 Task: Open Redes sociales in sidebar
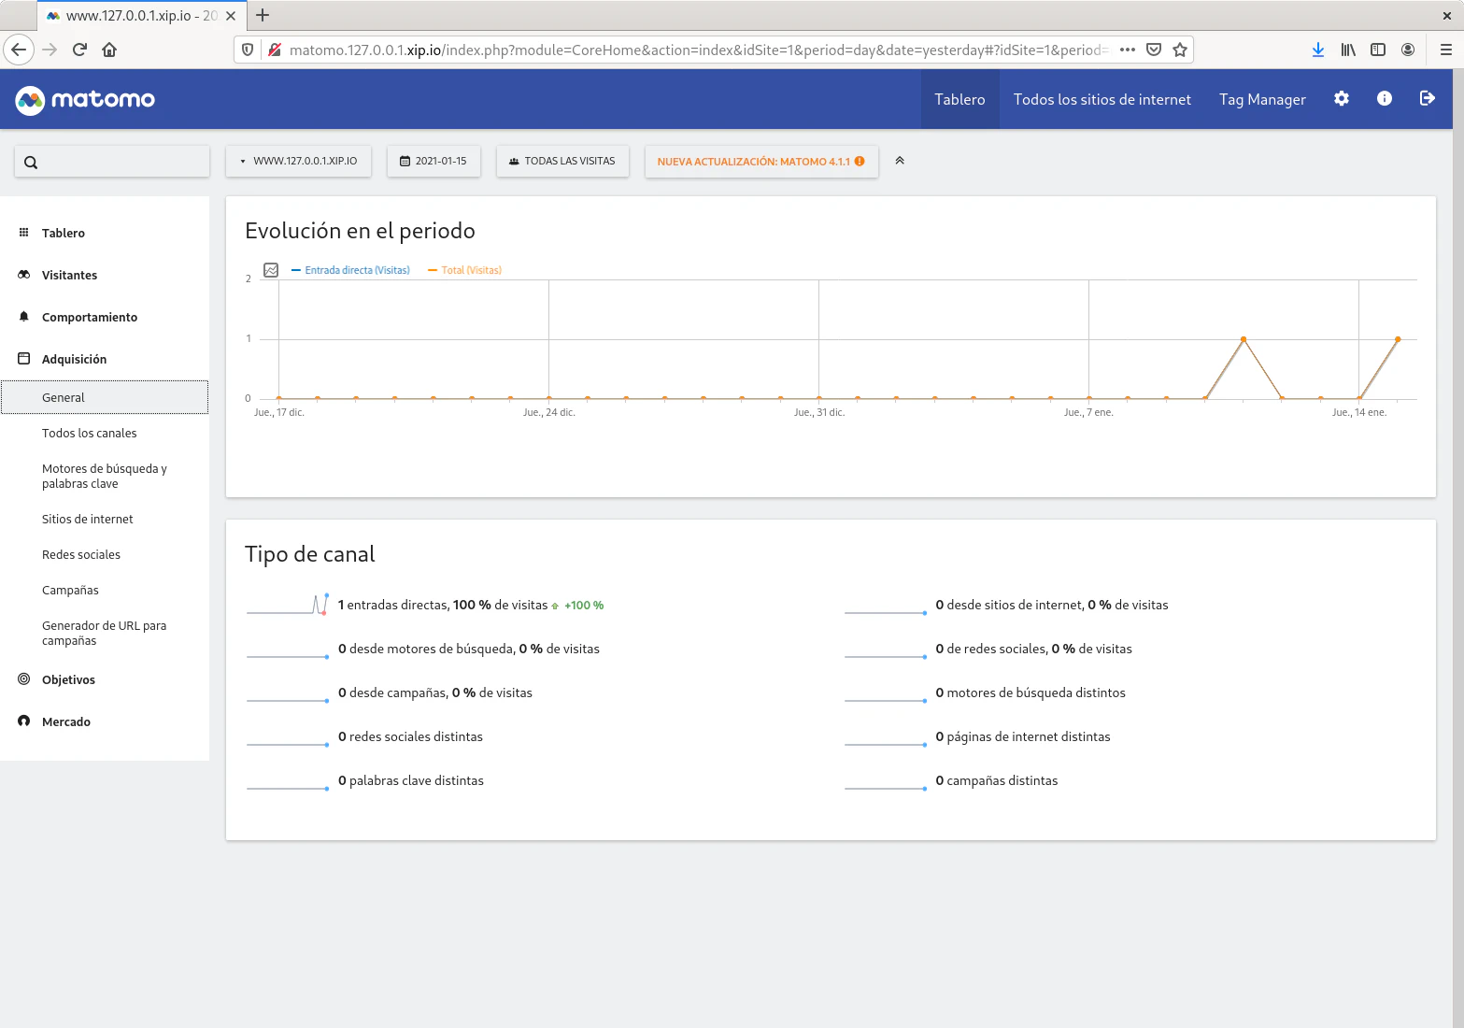pos(81,554)
